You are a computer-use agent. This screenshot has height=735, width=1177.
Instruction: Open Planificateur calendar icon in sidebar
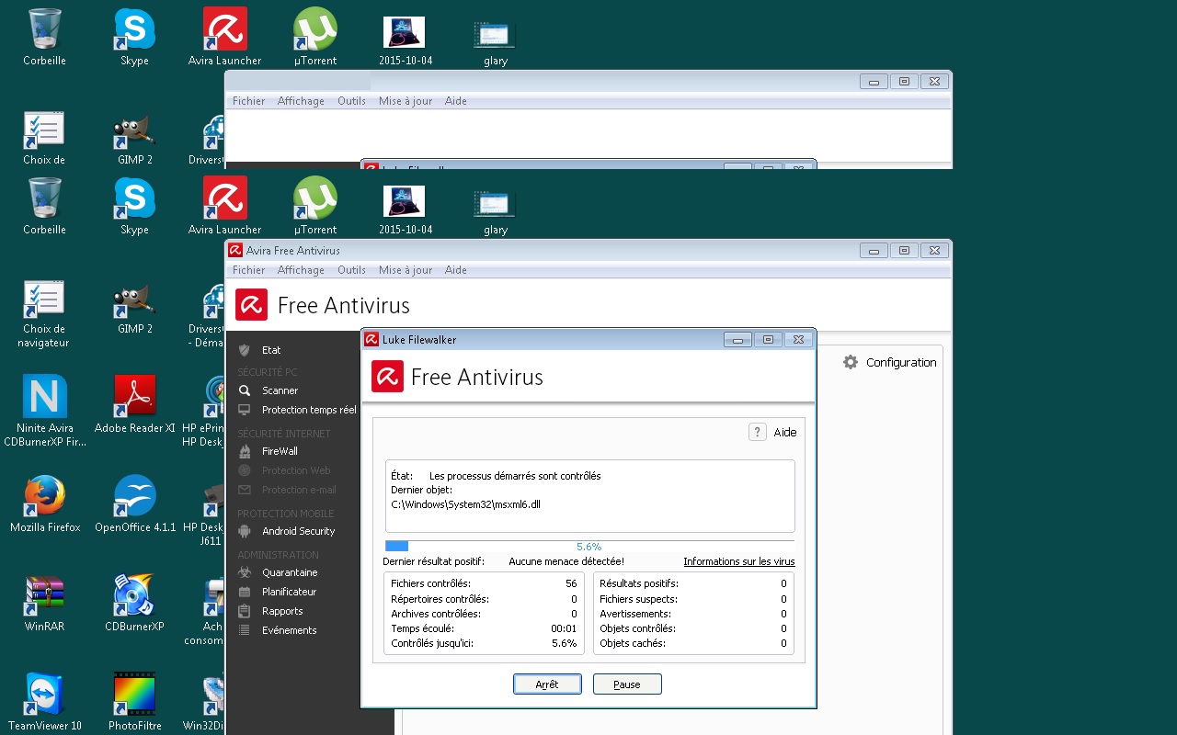[x=245, y=592]
